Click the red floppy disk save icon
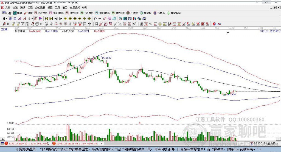This screenshot has height=152, width=281. (134, 19)
